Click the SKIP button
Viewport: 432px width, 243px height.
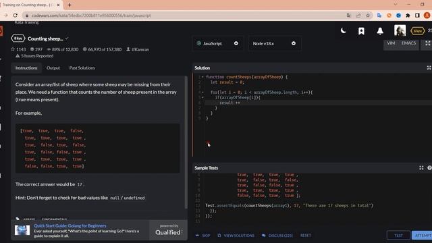[x=202, y=236]
